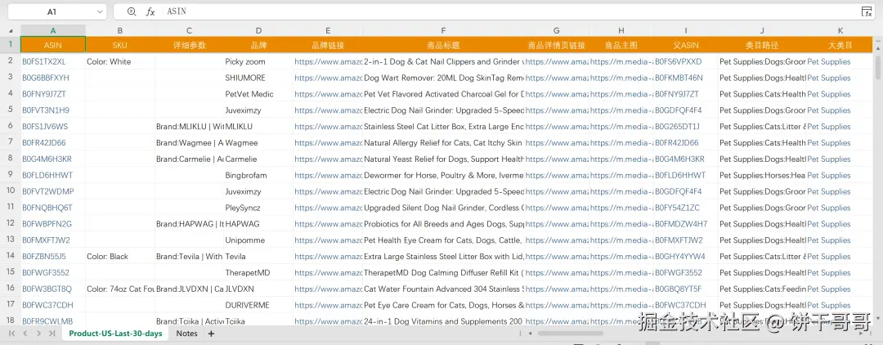Click the 大类目 header cell

[x=840, y=45]
